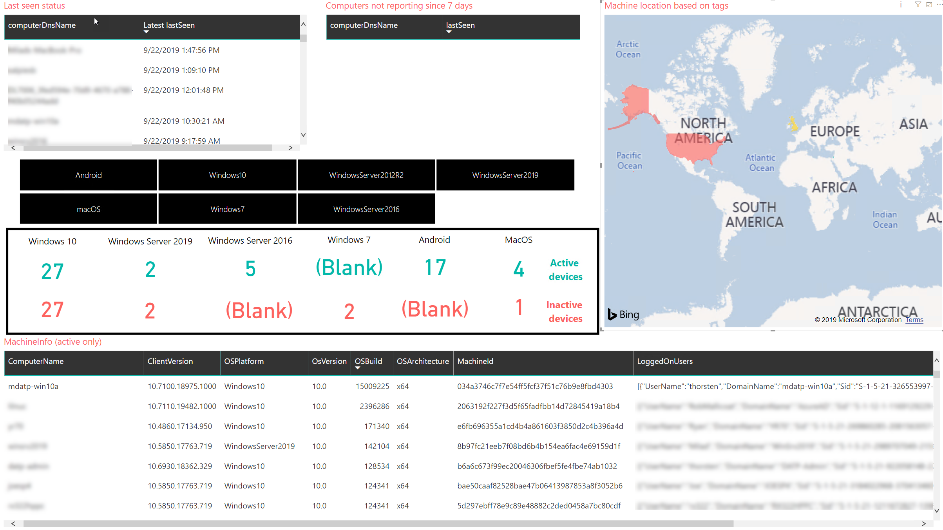Toggle the Android slicer button

[x=88, y=175]
